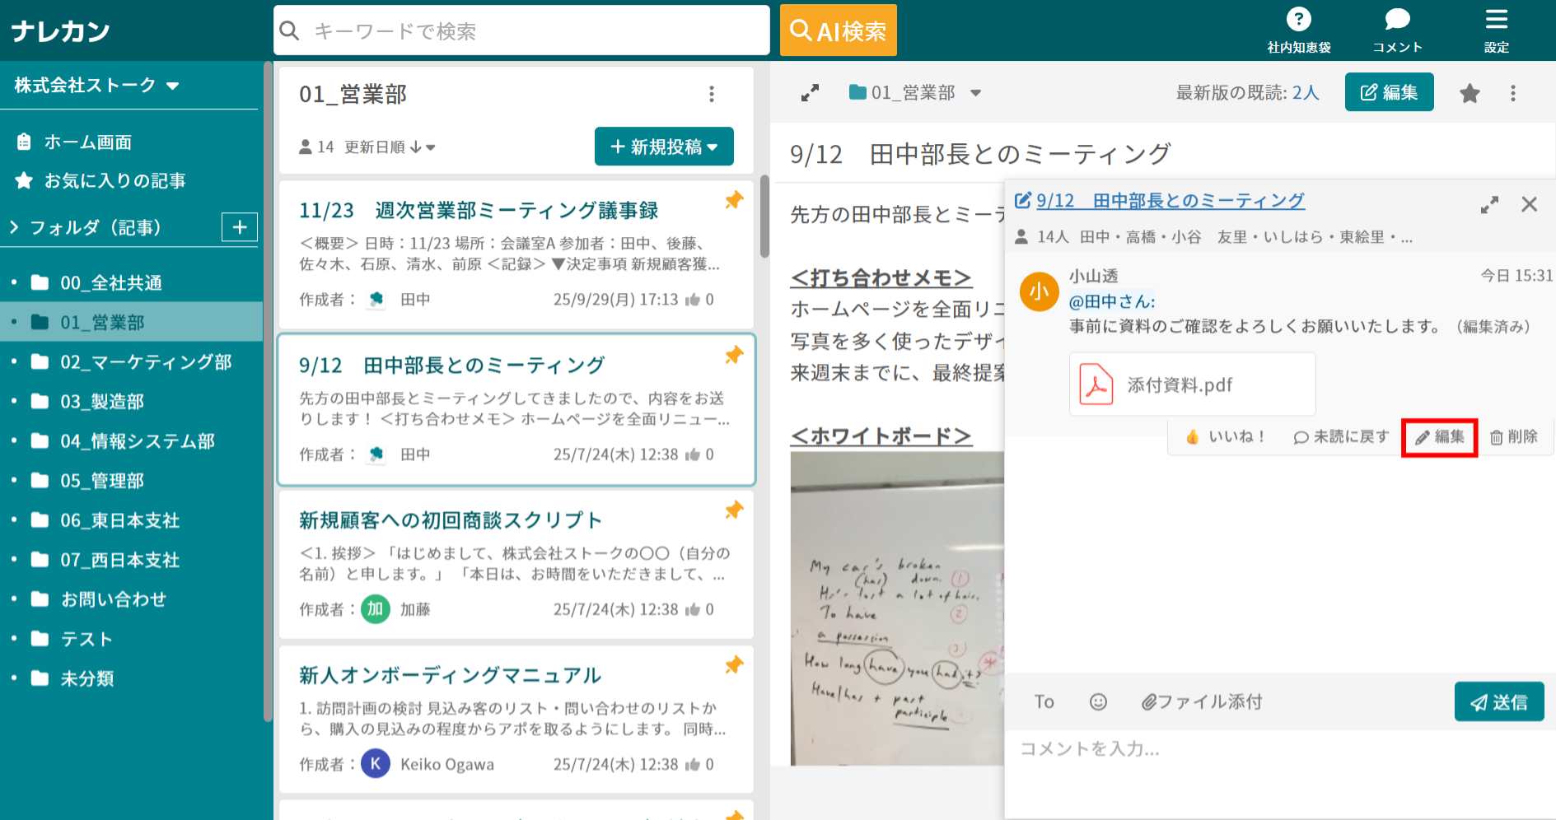1556x820 pixels.
Task: Expand the article with the fullscreen arrows icon
Action: [811, 92]
